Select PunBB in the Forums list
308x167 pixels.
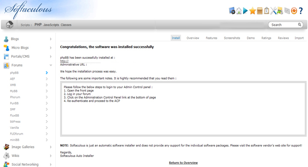tap(14, 103)
